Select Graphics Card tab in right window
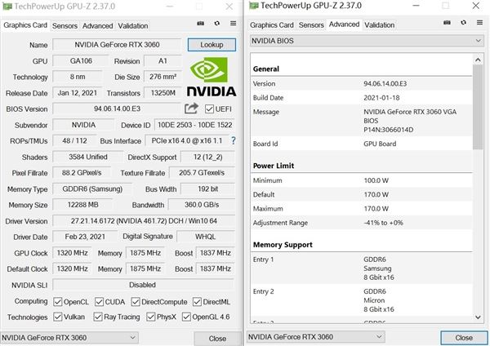 272,25
